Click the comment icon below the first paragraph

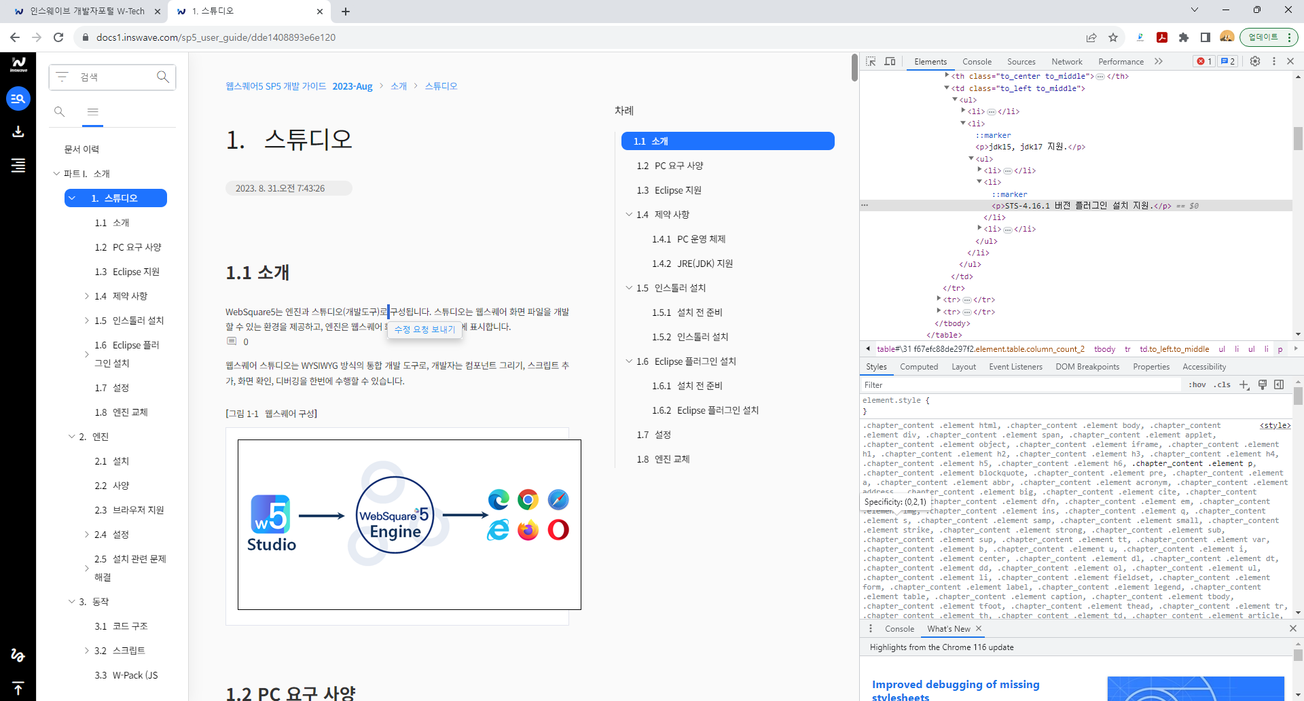[x=232, y=341]
